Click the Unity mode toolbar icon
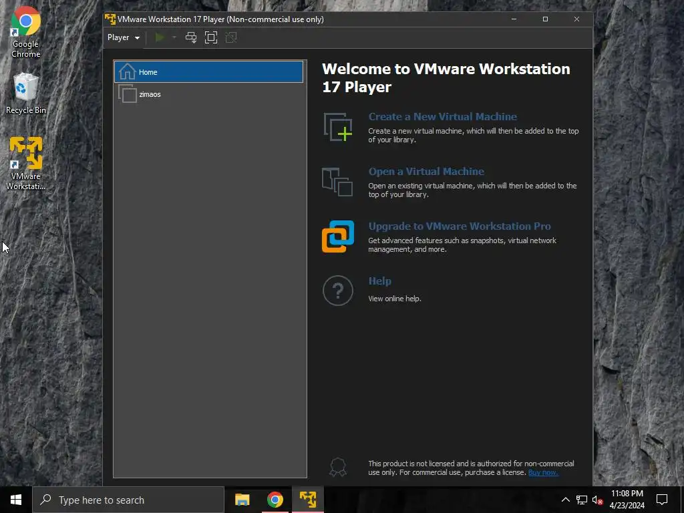This screenshot has width=684, height=513. pos(231,37)
